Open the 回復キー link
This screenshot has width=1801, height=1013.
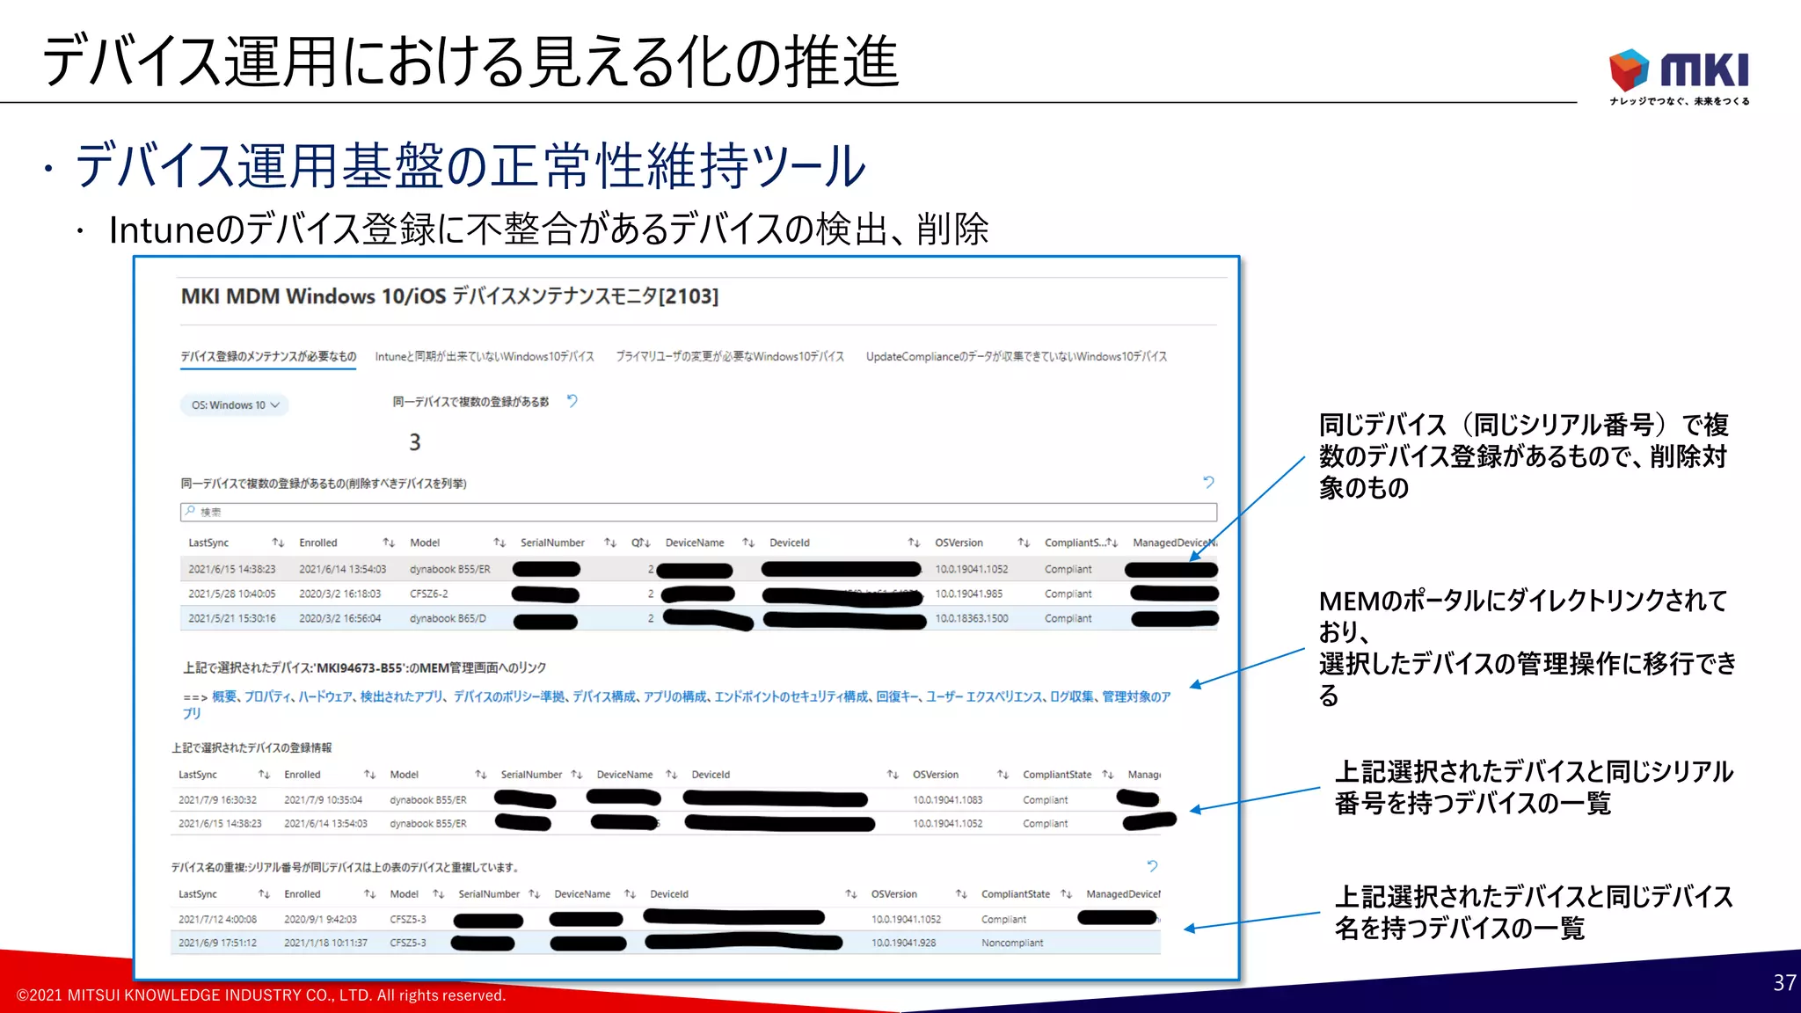point(897,696)
